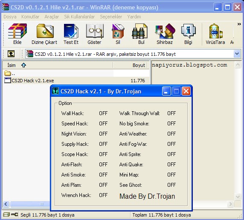Click the 'Anti Quake:' label
244x220 pixels.
click(131, 165)
